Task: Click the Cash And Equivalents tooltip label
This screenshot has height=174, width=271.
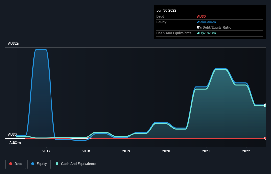Action: click(x=174, y=33)
